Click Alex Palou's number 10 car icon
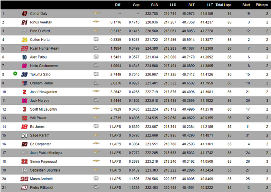Viewport: 271px width, 192px height. [24, 57]
